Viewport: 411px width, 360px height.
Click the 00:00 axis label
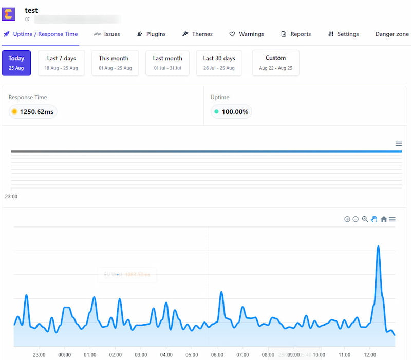click(65, 355)
